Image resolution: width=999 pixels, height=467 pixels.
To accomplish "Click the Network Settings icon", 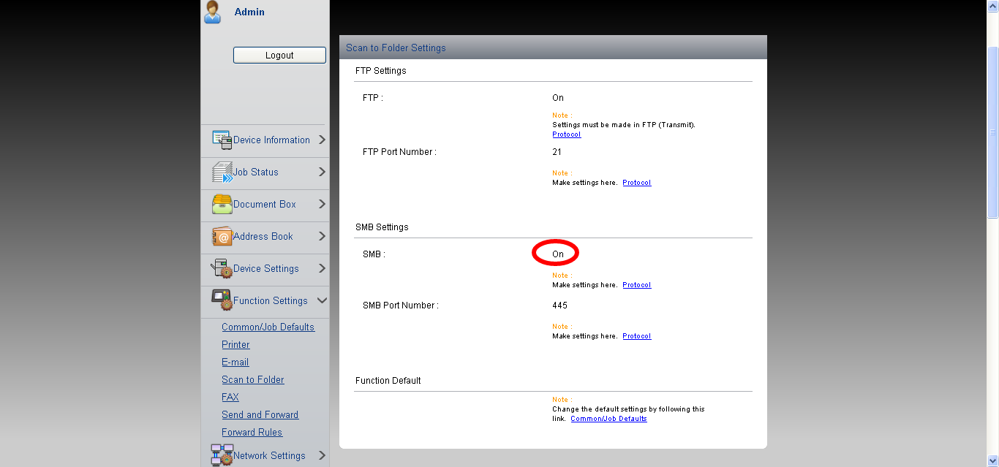I will click(222, 455).
